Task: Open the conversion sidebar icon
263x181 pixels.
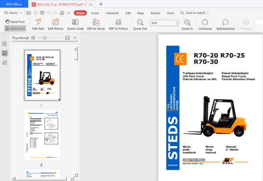Action: [x=4, y=63]
